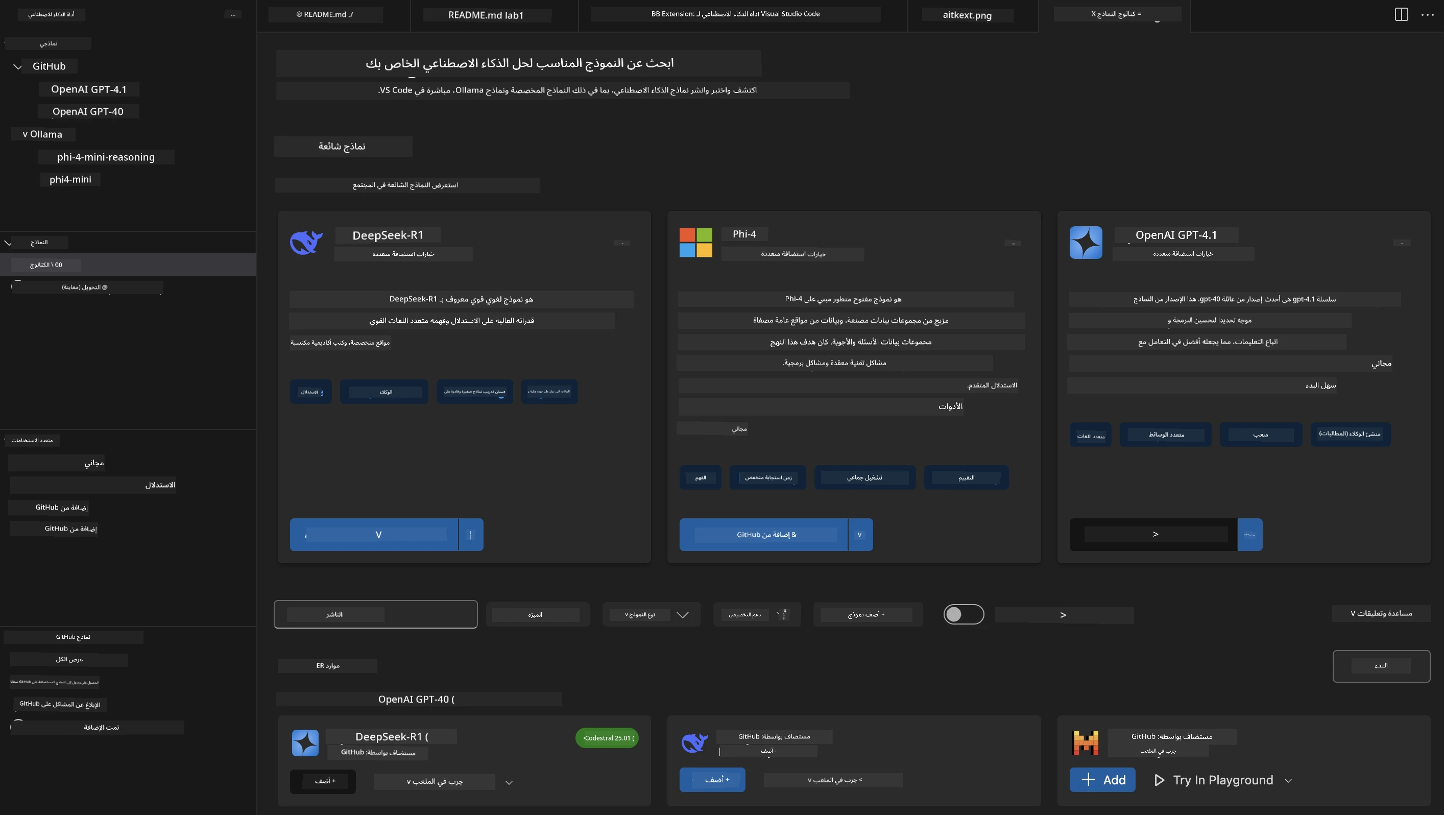Click the dark main button on GPT-4.1 card
The height and width of the screenshot is (815, 1444).
(x=1153, y=535)
